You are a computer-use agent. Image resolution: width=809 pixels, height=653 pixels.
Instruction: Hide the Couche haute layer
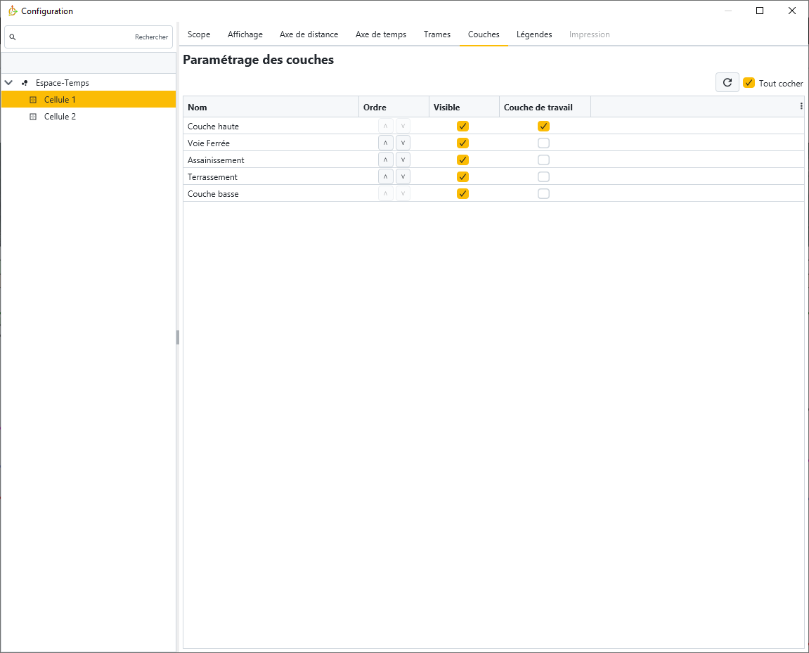pos(462,127)
